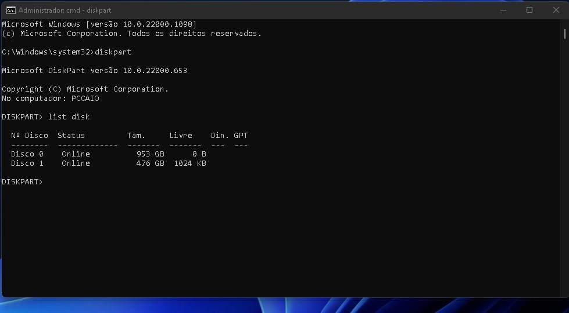The width and height of the screenshot is (569, 313).
Task: Click the Windows version 10.0.22000.1098 line
Action: coord(99,24)
